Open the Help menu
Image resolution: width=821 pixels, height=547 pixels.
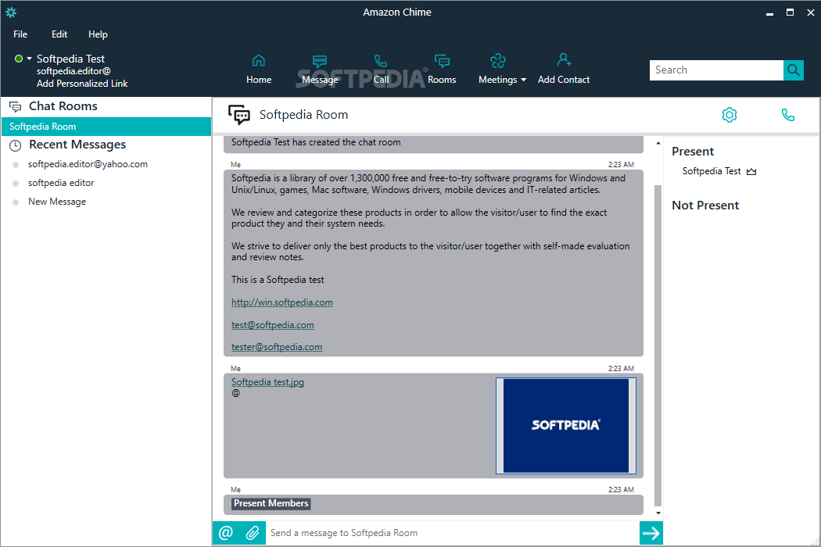click(x=98, y=34)
